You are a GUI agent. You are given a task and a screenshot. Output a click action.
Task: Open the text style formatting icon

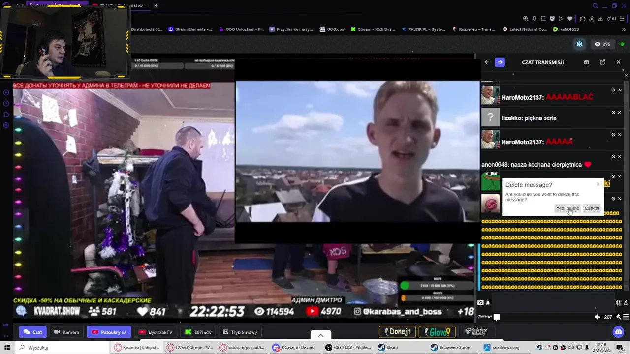point(627,303)
